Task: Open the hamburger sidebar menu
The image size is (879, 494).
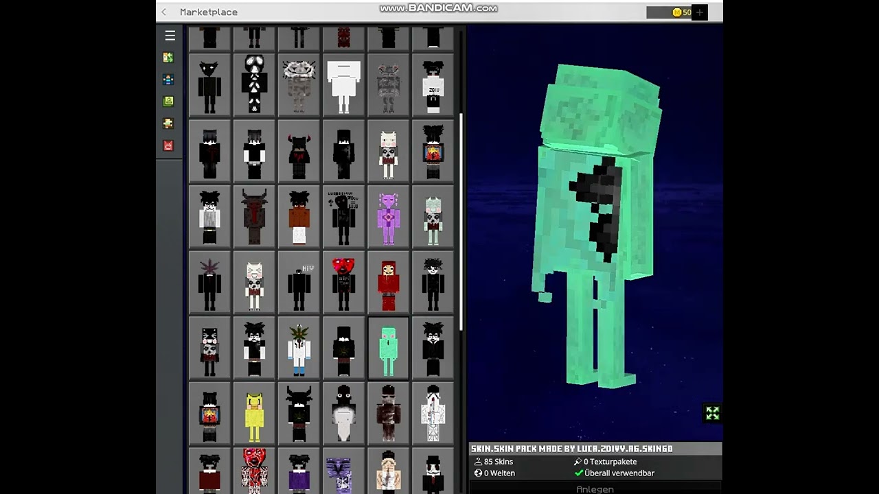Action: pos(170,36)
